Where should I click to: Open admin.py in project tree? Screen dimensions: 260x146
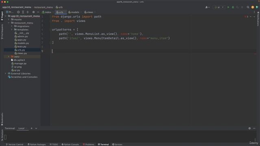(x=21, y=36)
